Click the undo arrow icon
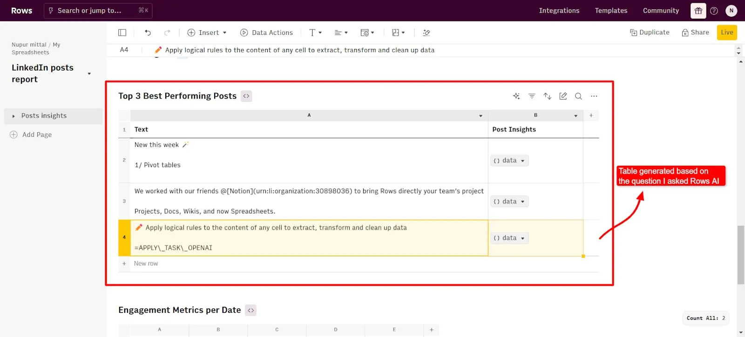The height and width of the screenshot is (337, 745). (148, 33)
